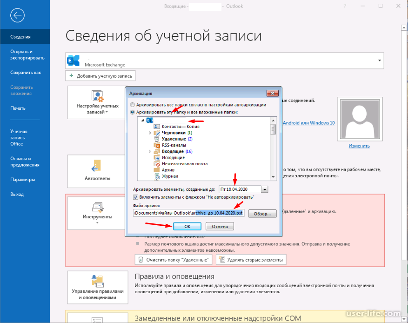408x323 pixels.
Task: Select the Архив folder icon
Action: click(x=157, y=170)
